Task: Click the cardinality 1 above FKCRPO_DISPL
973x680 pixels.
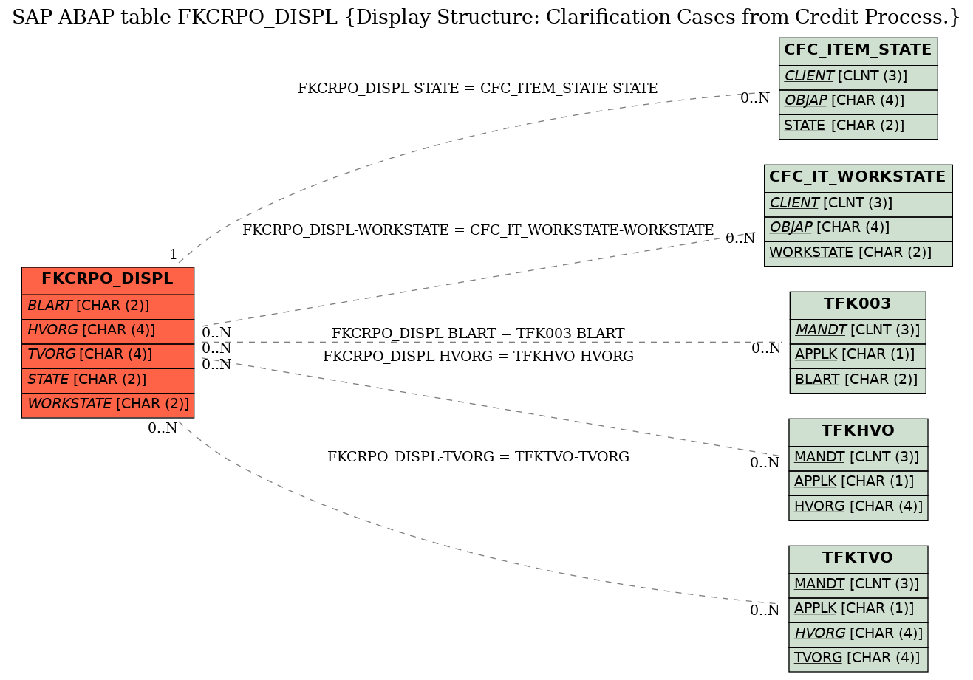Action: [174, 255]
